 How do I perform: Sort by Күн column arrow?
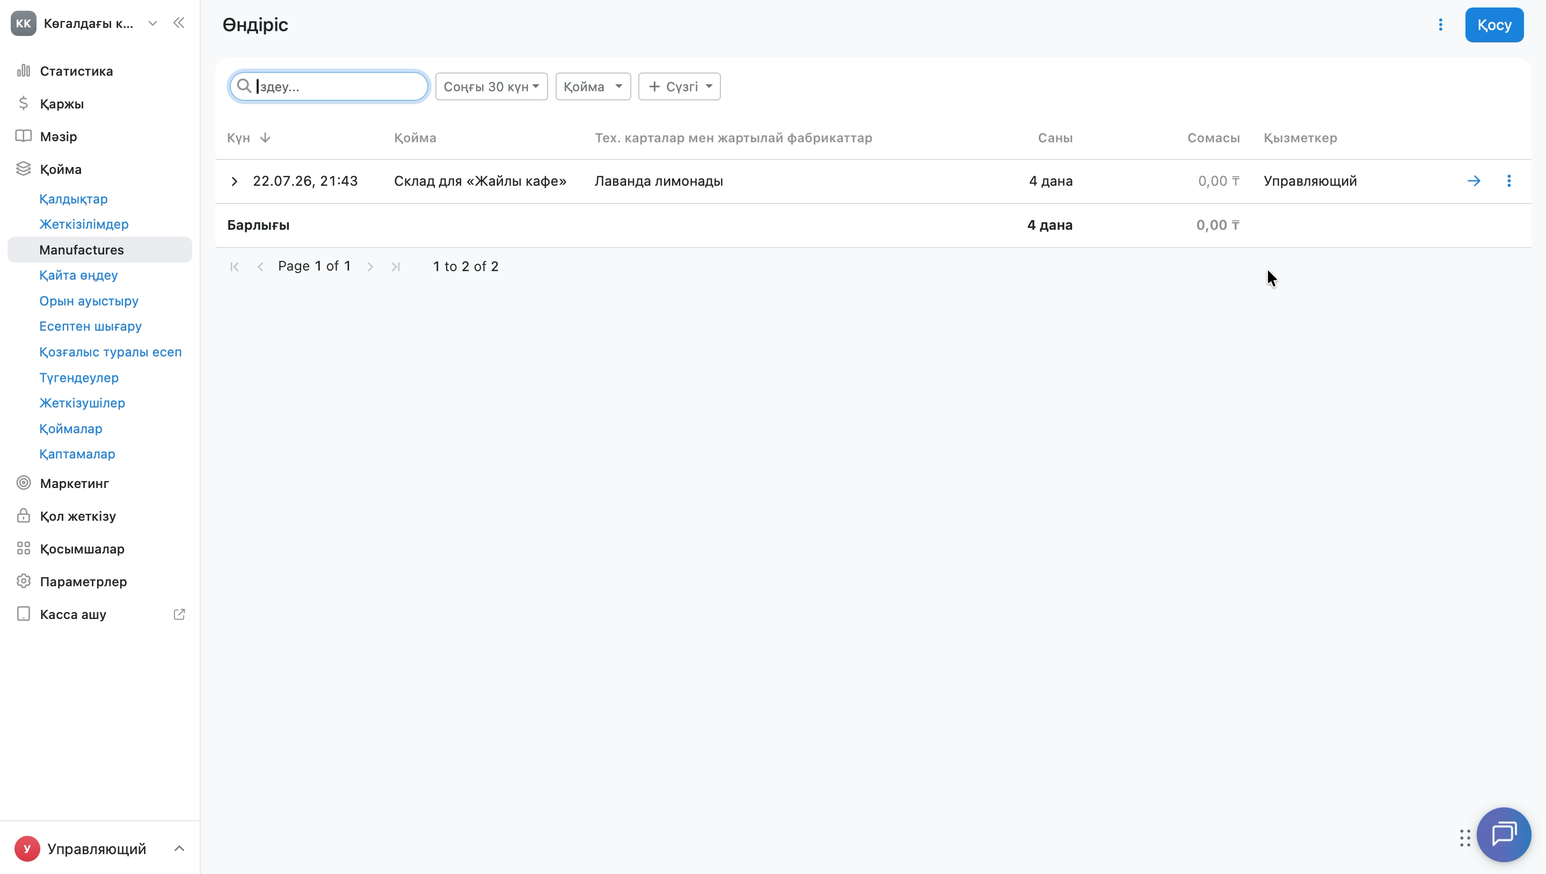tap(265, 137)
